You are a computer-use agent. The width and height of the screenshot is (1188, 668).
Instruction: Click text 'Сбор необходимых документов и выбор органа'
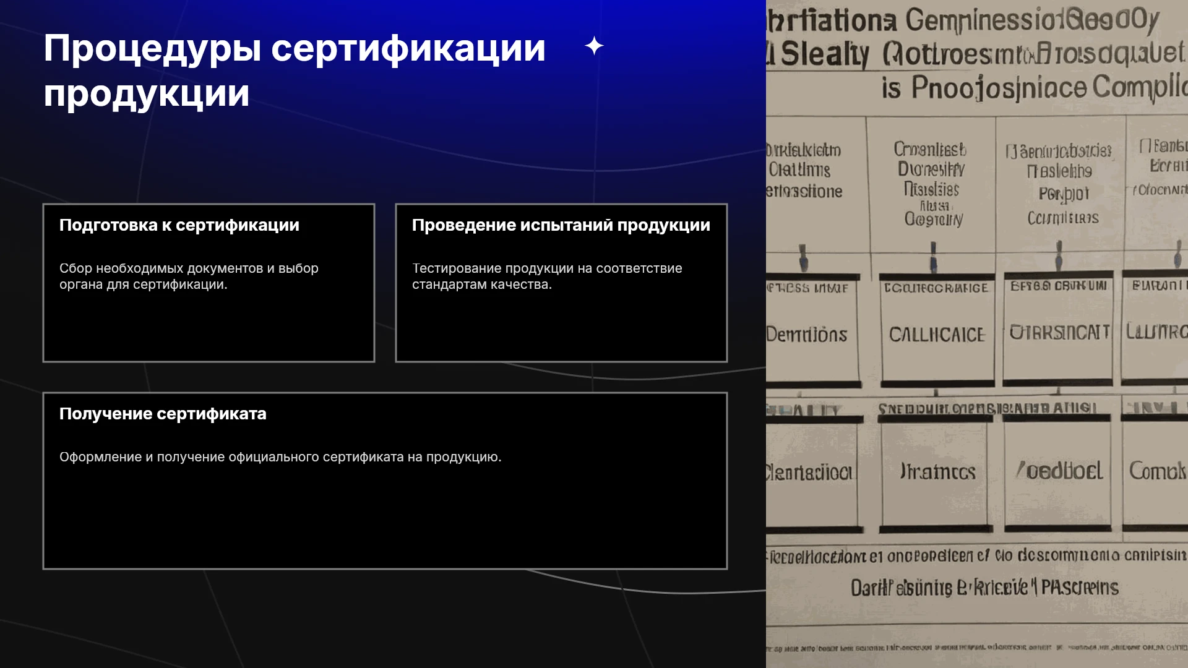point(189,276)
